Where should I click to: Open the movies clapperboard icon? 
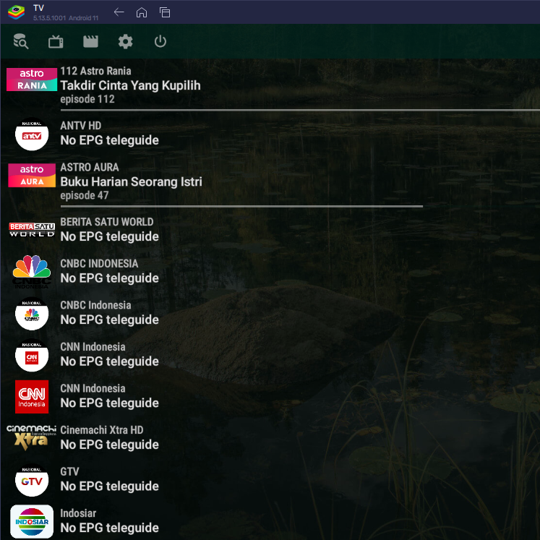pyautogui.click(x=90, y=42)
